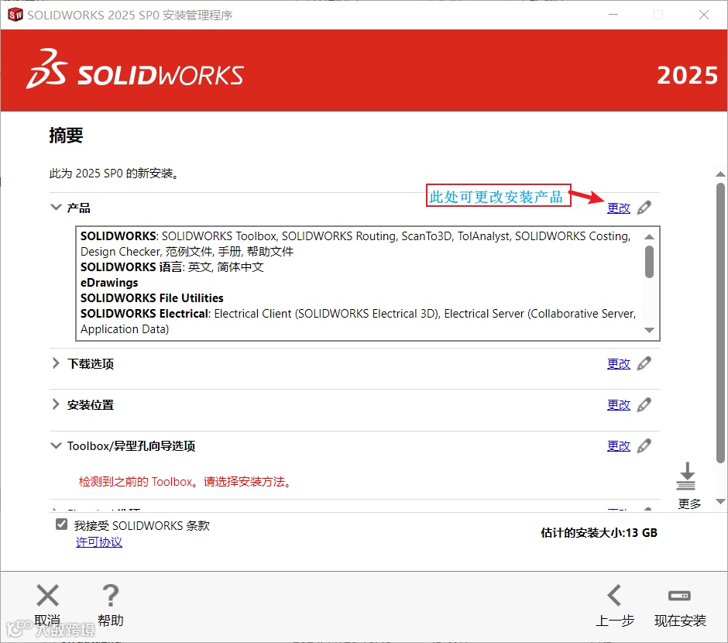Minimize the installation manager window
Viewport: 728px width, 643px height.
(613, 15)
